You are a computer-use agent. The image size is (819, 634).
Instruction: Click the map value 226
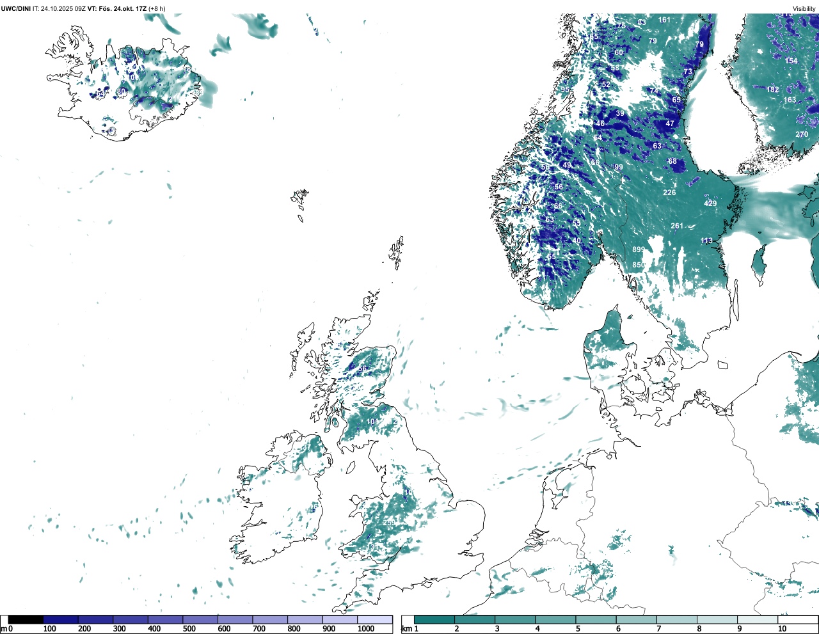click(669, 193)
